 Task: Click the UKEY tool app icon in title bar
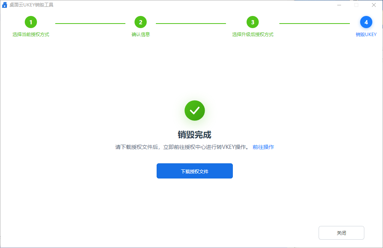point(5,5)
